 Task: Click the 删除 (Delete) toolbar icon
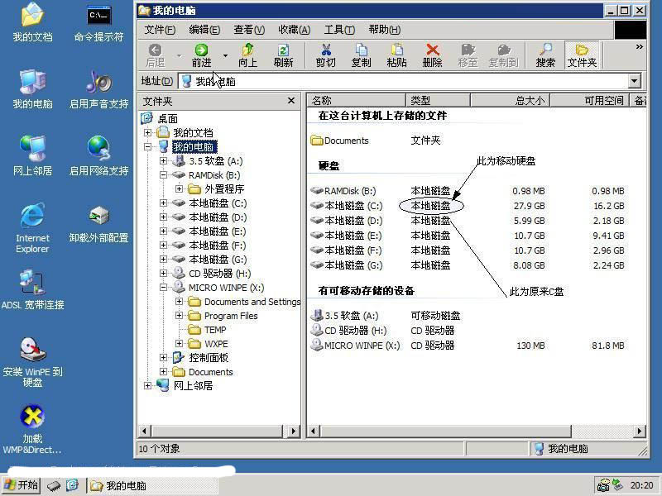tap(432, 55)
